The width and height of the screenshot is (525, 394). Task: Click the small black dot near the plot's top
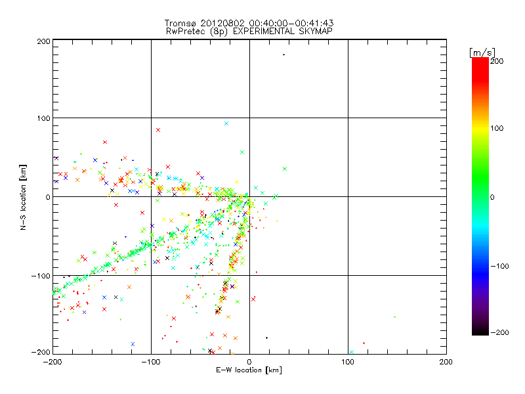pos(284,55)
